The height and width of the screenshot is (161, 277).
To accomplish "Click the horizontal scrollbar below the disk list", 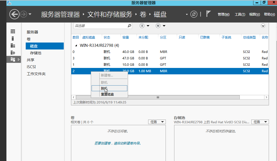I will (158, 97).
